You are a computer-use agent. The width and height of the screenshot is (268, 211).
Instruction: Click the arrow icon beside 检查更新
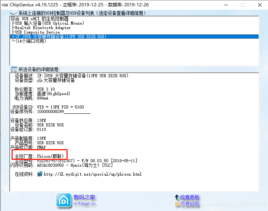coord(177,197)
